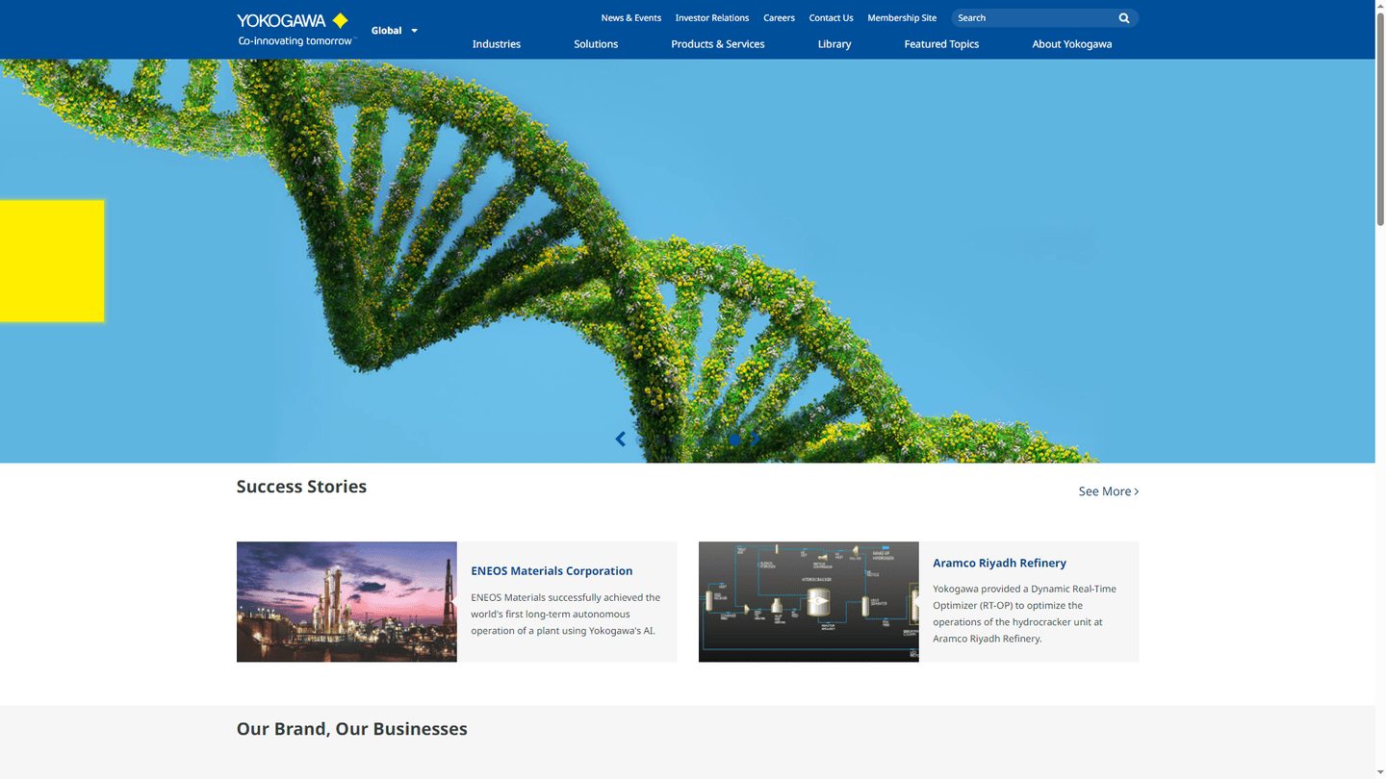Open the Global region dropdown

coord(395,31)
